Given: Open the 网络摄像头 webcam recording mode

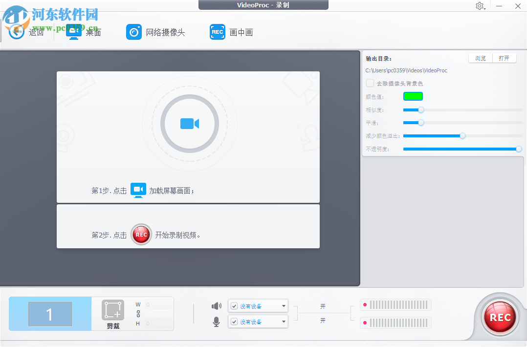Looking at the screenshot, I should point(134,31).
